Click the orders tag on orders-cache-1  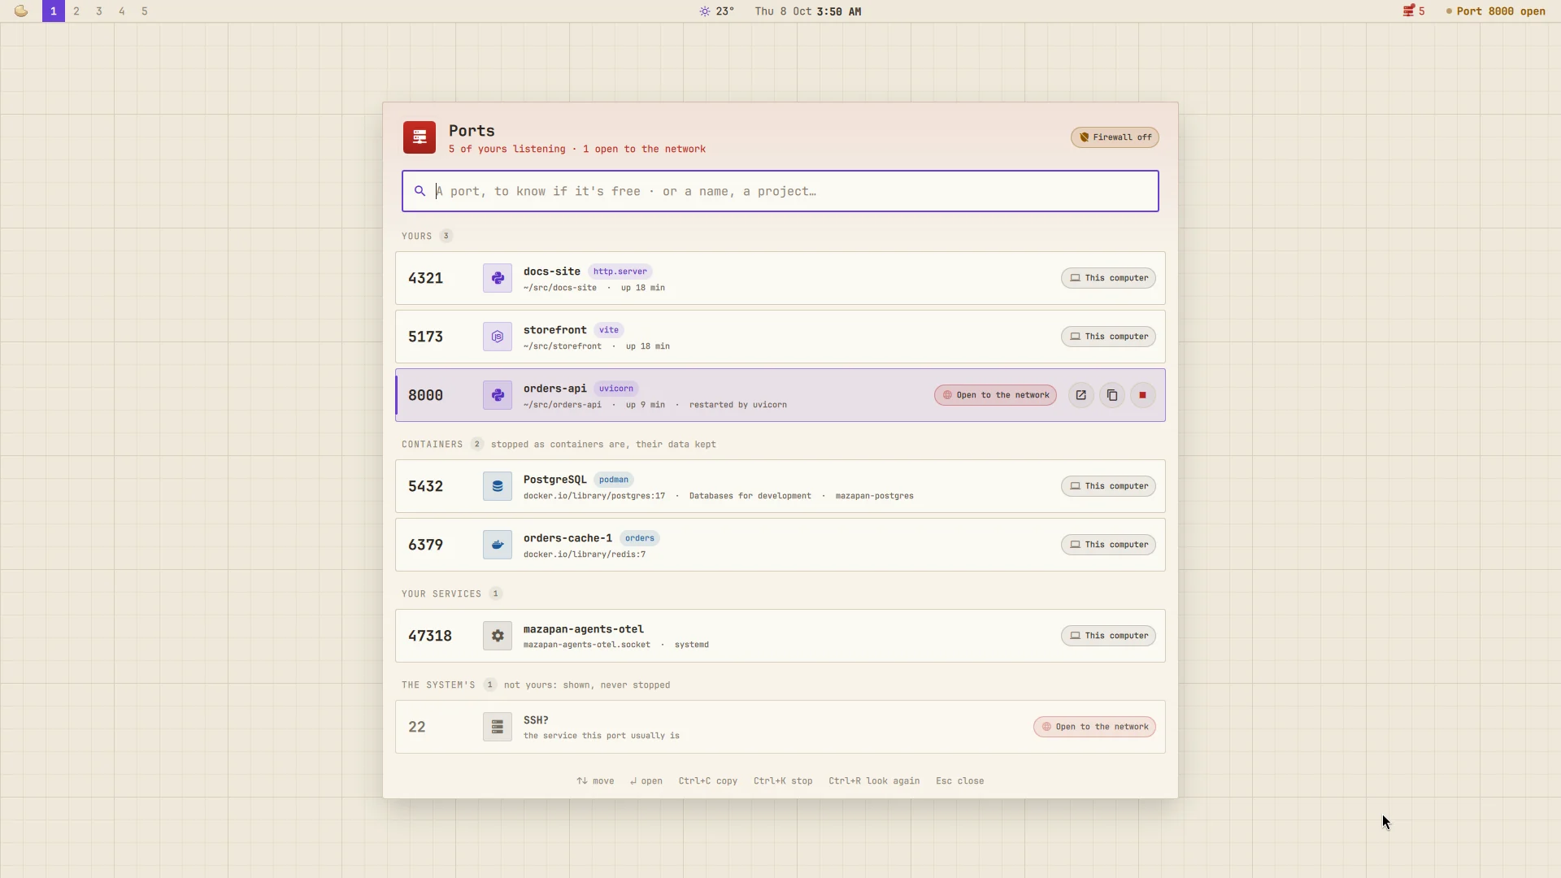640,538
